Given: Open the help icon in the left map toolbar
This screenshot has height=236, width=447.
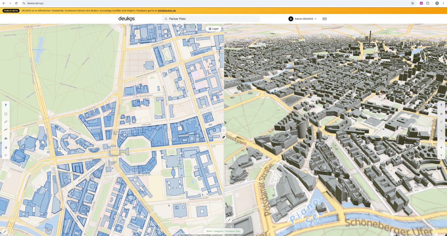Looking at the screenshot, I should [6, 105].
